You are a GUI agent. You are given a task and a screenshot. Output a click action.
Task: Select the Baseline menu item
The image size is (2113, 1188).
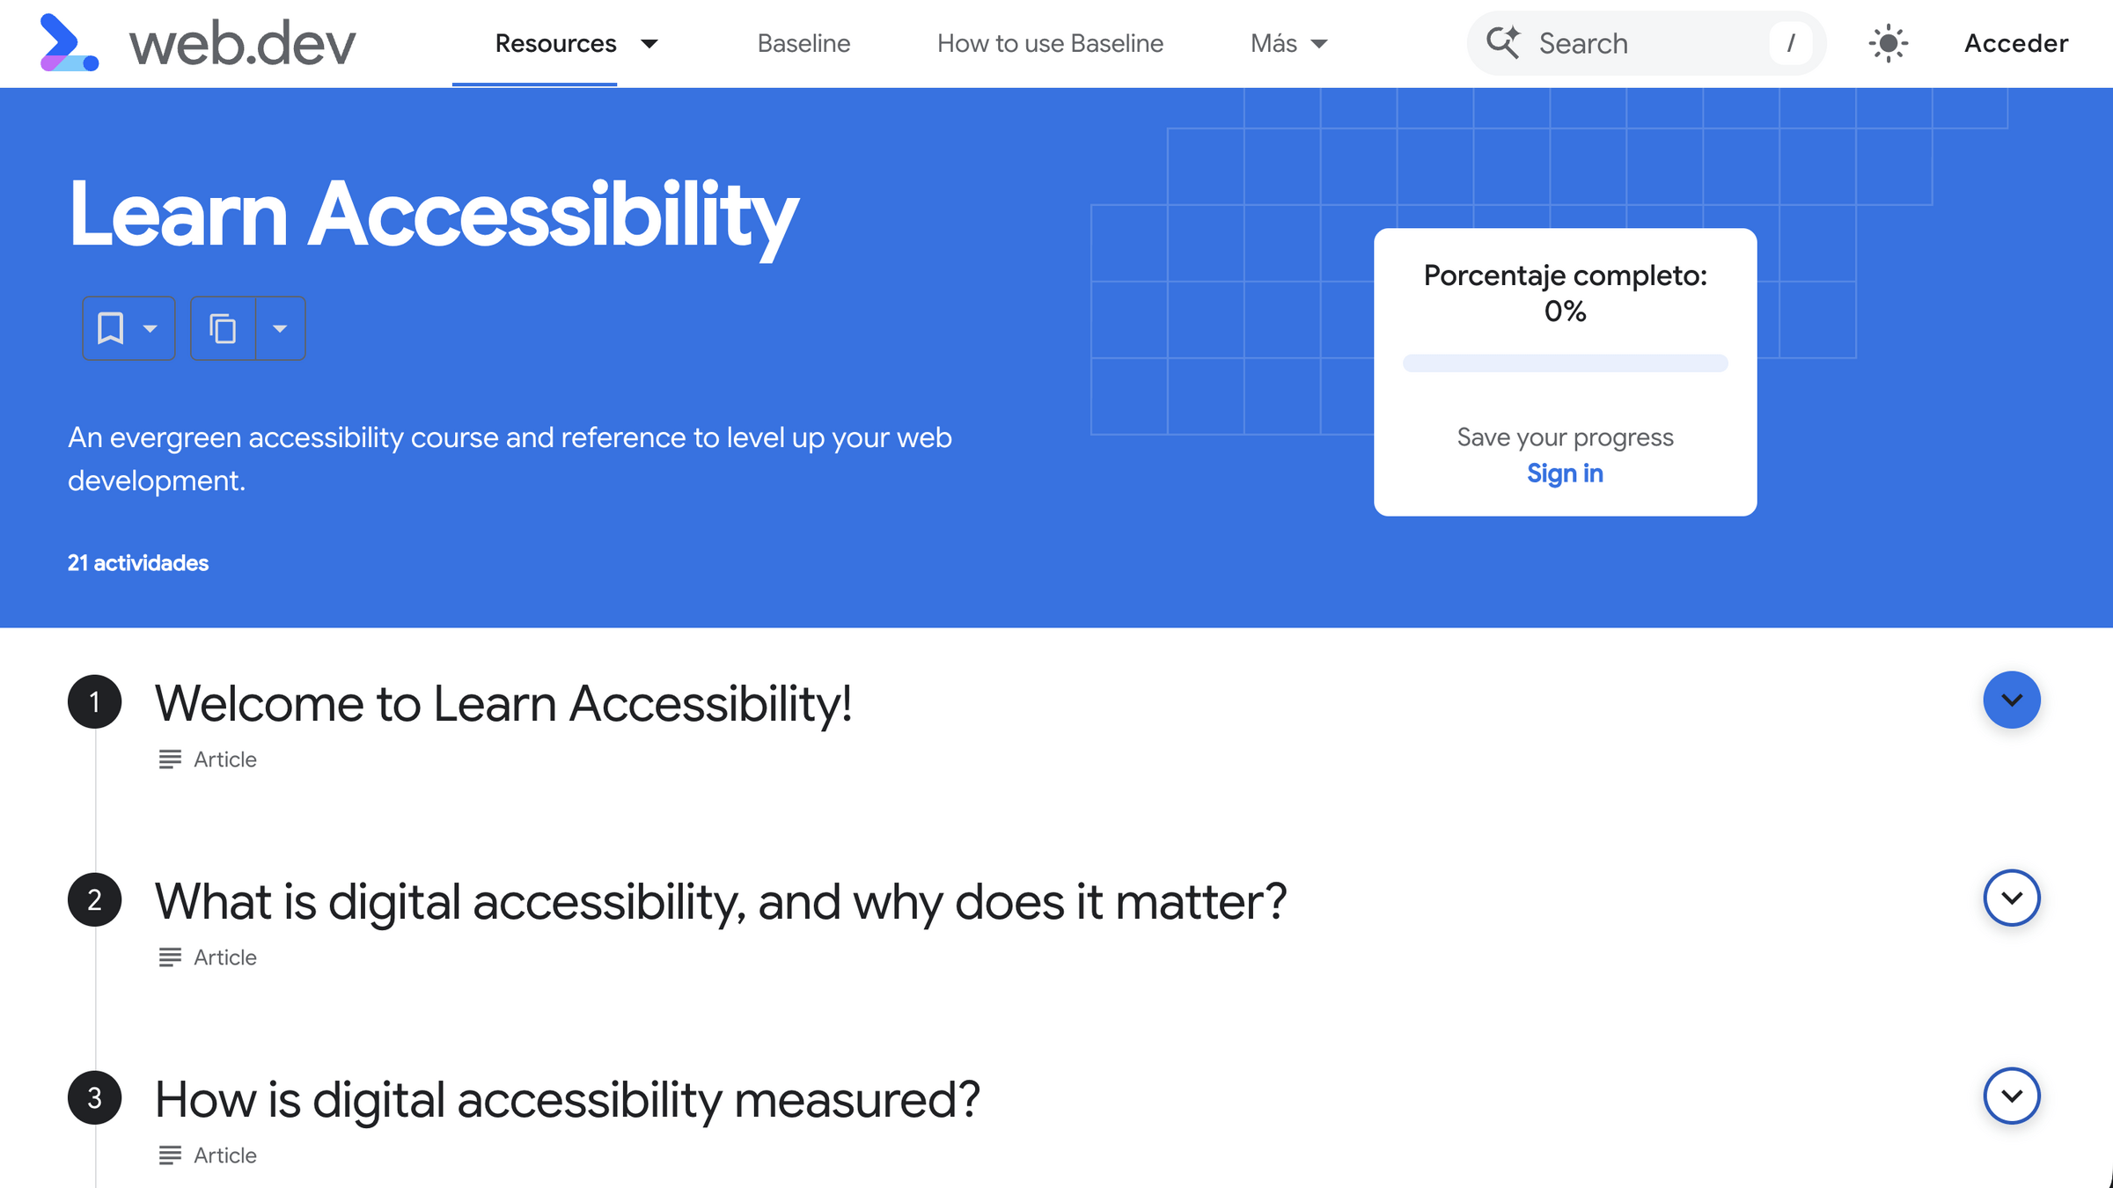tap(803, 43)
